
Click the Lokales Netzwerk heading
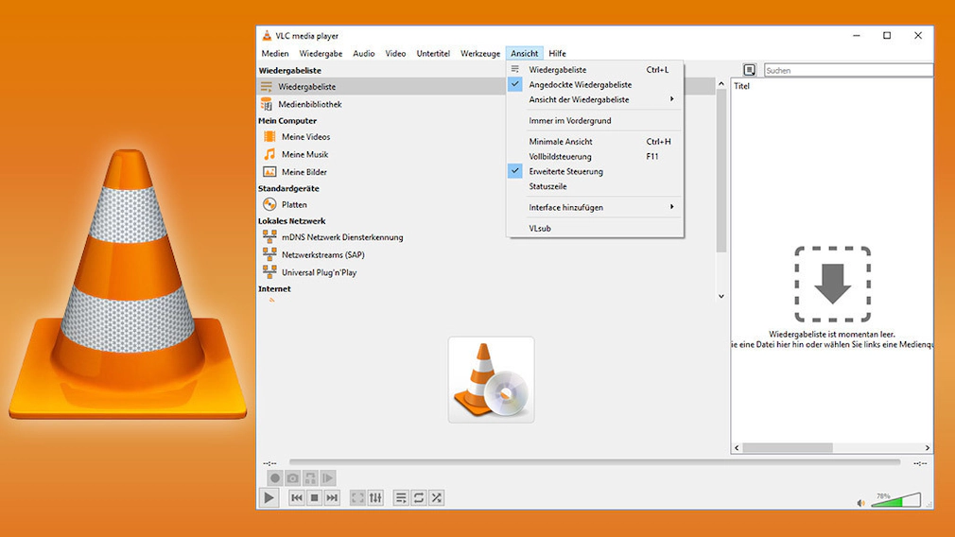[292, 221]
